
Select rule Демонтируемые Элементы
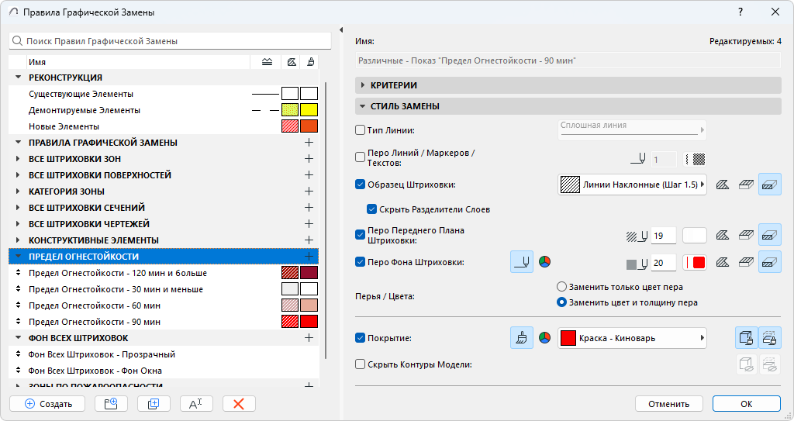[x=164, y=110]
